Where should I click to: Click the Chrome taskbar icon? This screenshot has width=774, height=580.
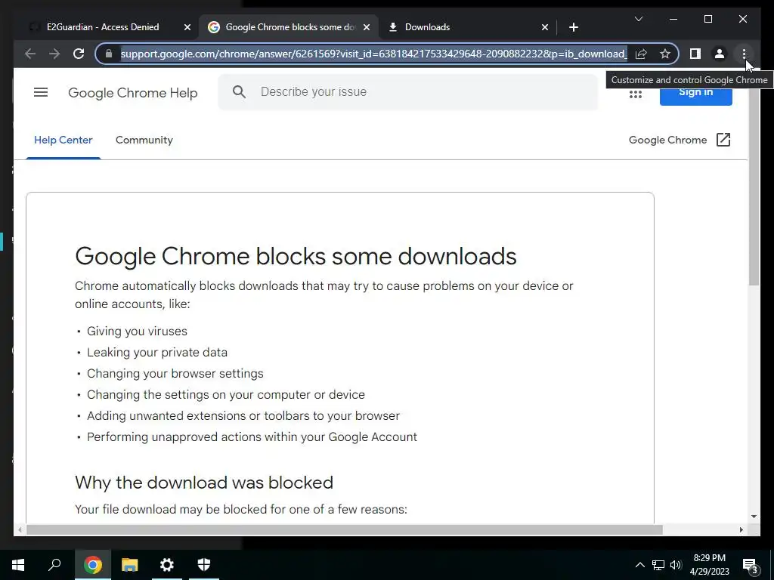92,565
